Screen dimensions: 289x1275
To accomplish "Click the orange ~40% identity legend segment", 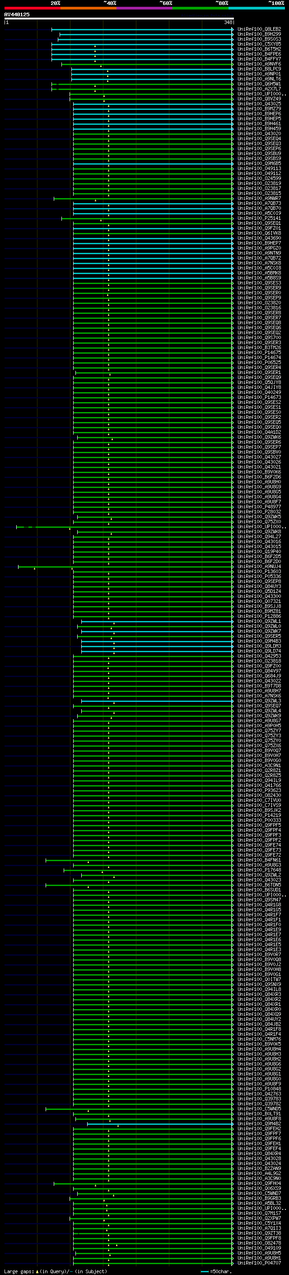I will [89, 8].
